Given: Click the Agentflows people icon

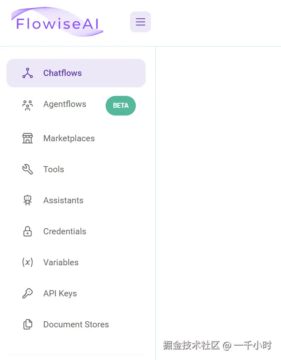Looking at the screenshot, I should pos(27,105).
